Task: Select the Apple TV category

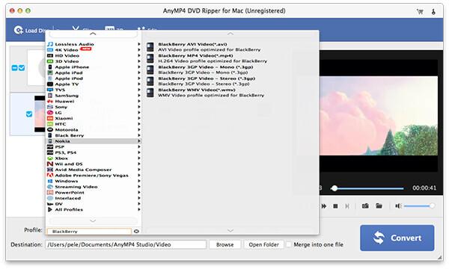Action: (x=94, y=84)
